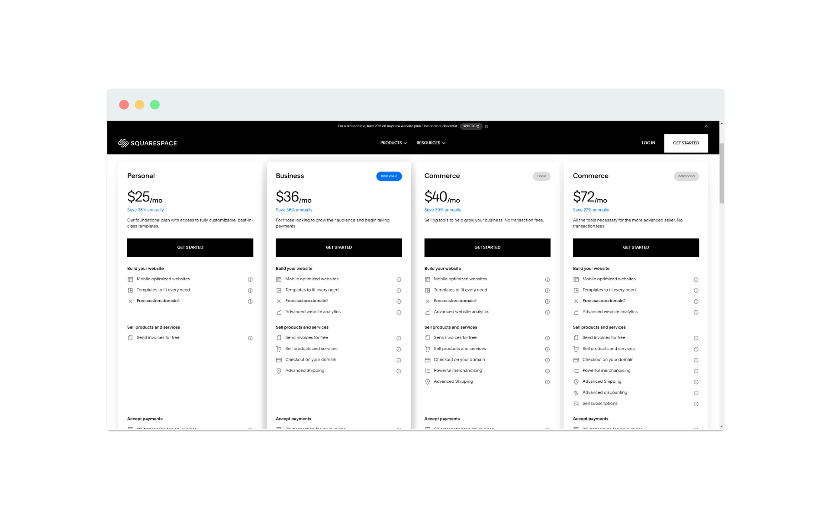Dismiss the promo banner with X

click(706, 127)
